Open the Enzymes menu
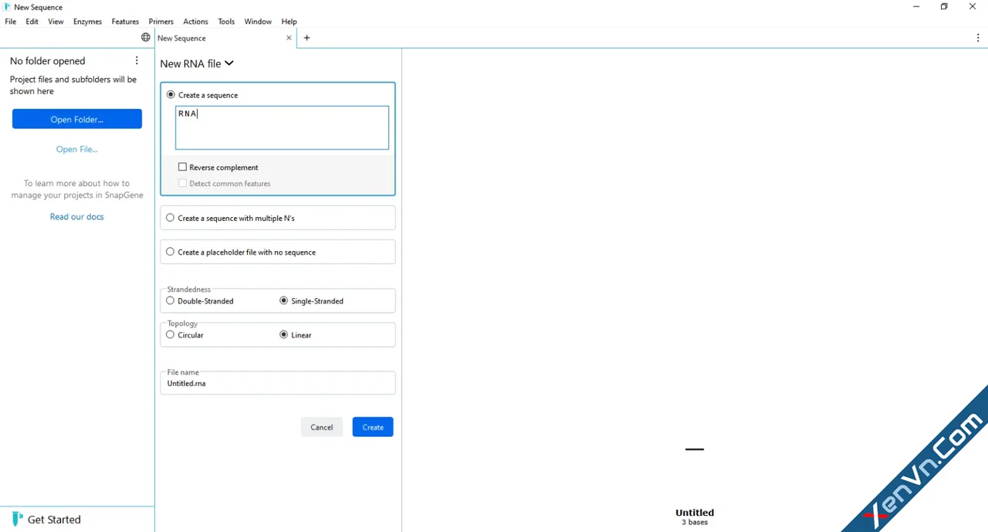 (87, 22)
